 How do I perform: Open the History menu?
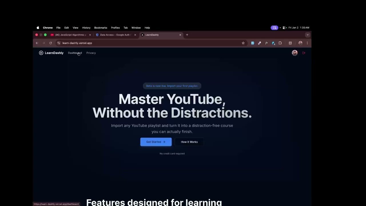(86, 28)
